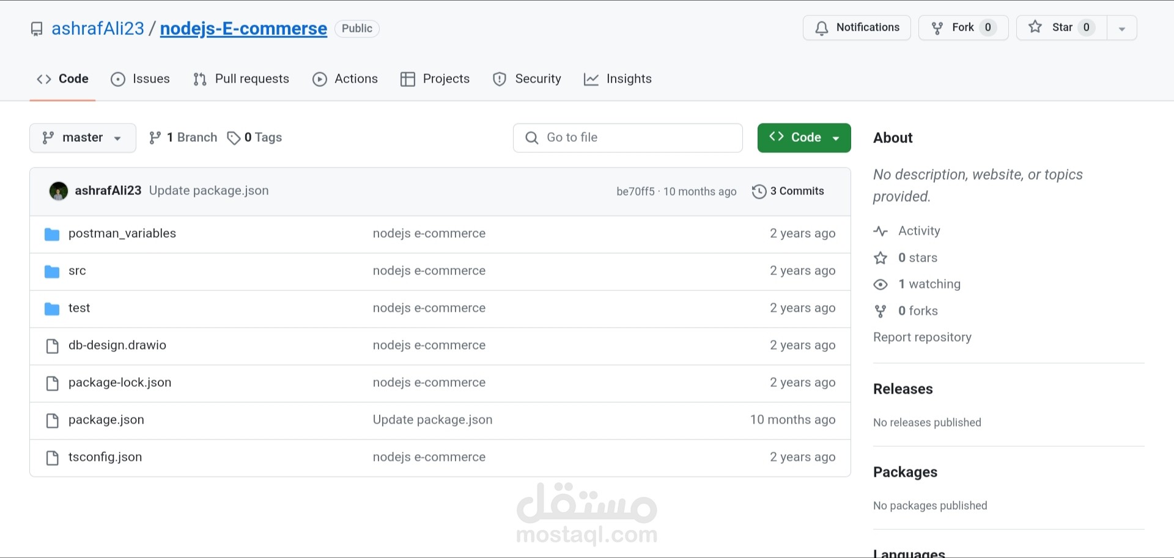Click the repository icon next to ashrafAli23

coord(37,29)
